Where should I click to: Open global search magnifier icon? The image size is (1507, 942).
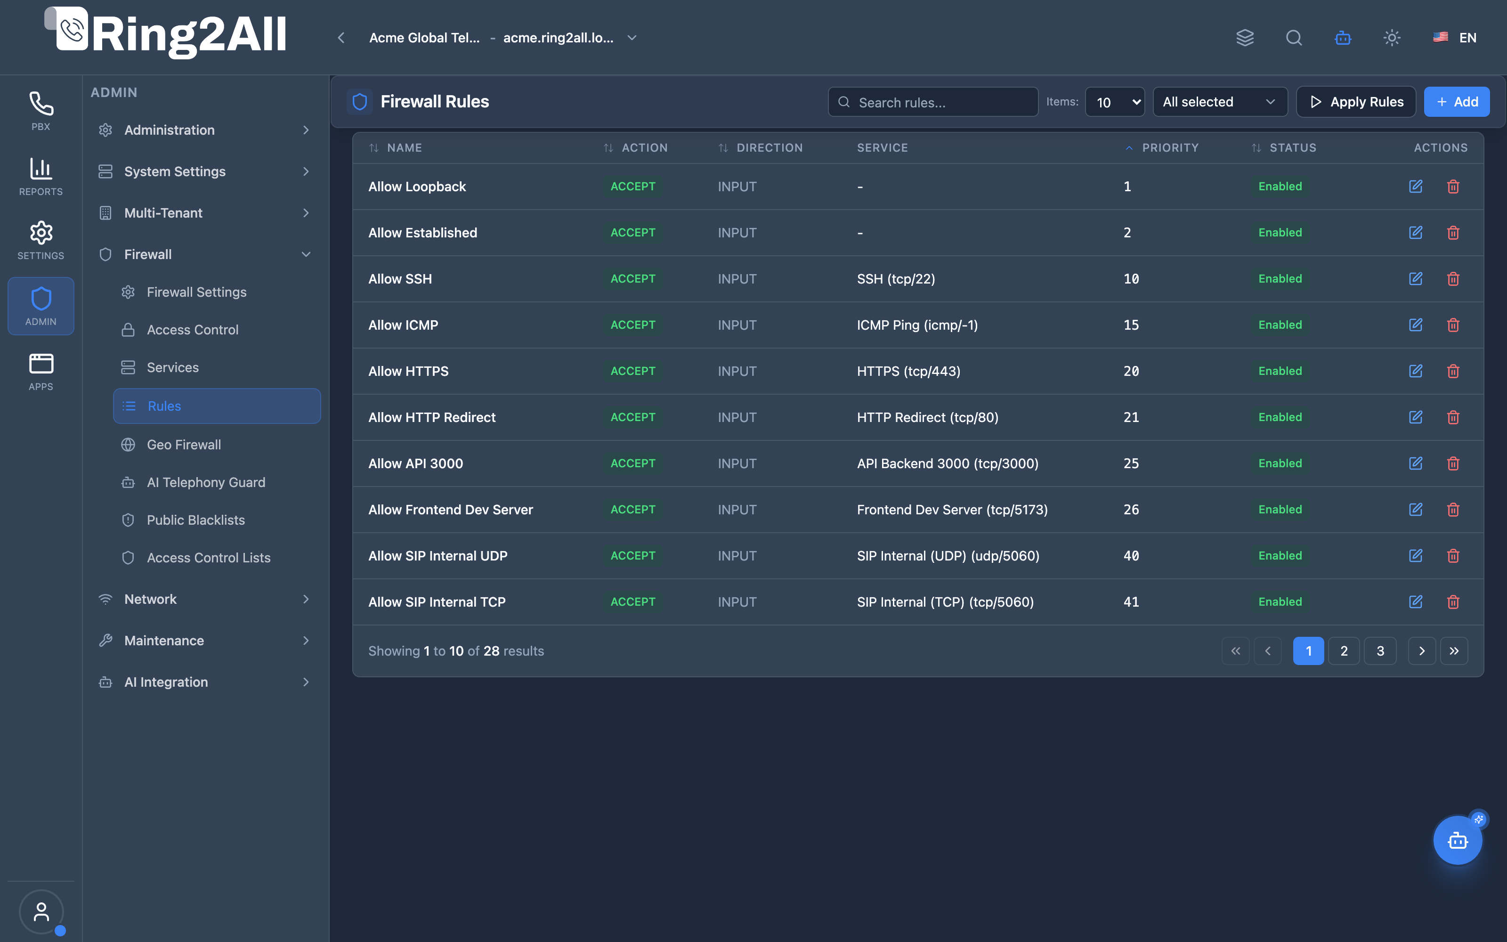tap(1294, 37)
